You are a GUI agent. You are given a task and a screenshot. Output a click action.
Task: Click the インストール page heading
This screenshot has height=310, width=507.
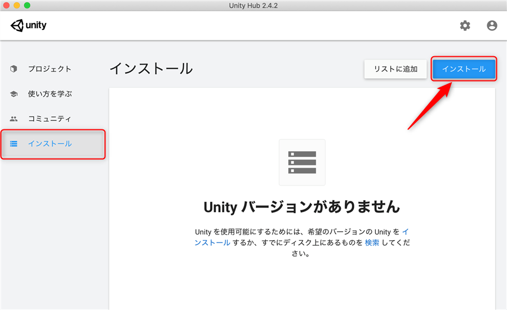coord(152,69)
